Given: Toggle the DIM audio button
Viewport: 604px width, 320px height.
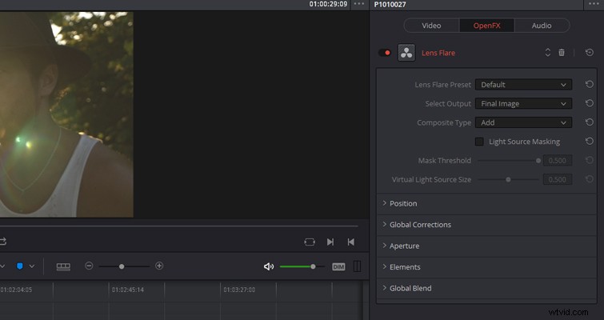Looking at the screenshot, I should tap(338, 267).
